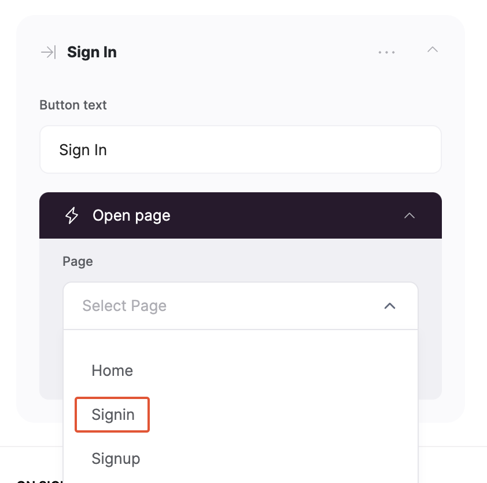Click the Select Page placeholder text
The height and width of the screenshot is (483, 487).
pos(124,306)
